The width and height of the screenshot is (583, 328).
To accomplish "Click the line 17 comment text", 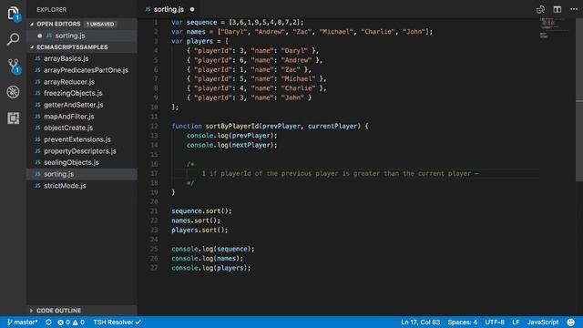I will click(340, 174).
